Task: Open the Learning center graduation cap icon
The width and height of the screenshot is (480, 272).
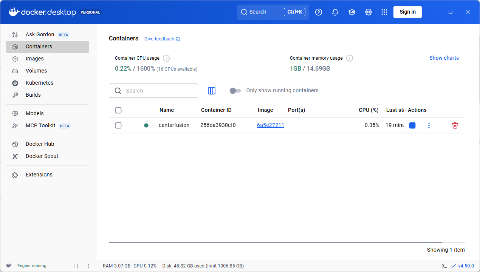Action: [352, 12]
